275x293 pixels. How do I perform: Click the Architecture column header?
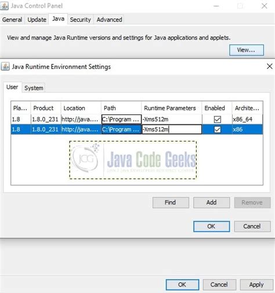pos(247,108)
